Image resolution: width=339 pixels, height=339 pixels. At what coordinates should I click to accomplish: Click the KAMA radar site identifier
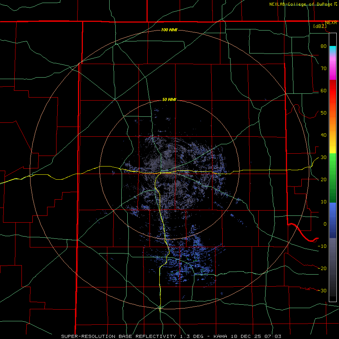[220, 336]
